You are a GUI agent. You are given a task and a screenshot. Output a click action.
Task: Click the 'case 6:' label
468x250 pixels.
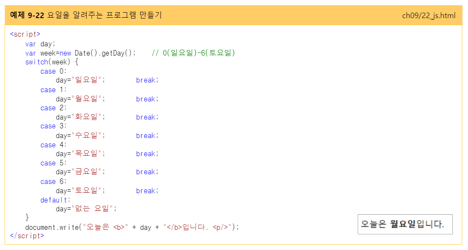tap(53, 182)
